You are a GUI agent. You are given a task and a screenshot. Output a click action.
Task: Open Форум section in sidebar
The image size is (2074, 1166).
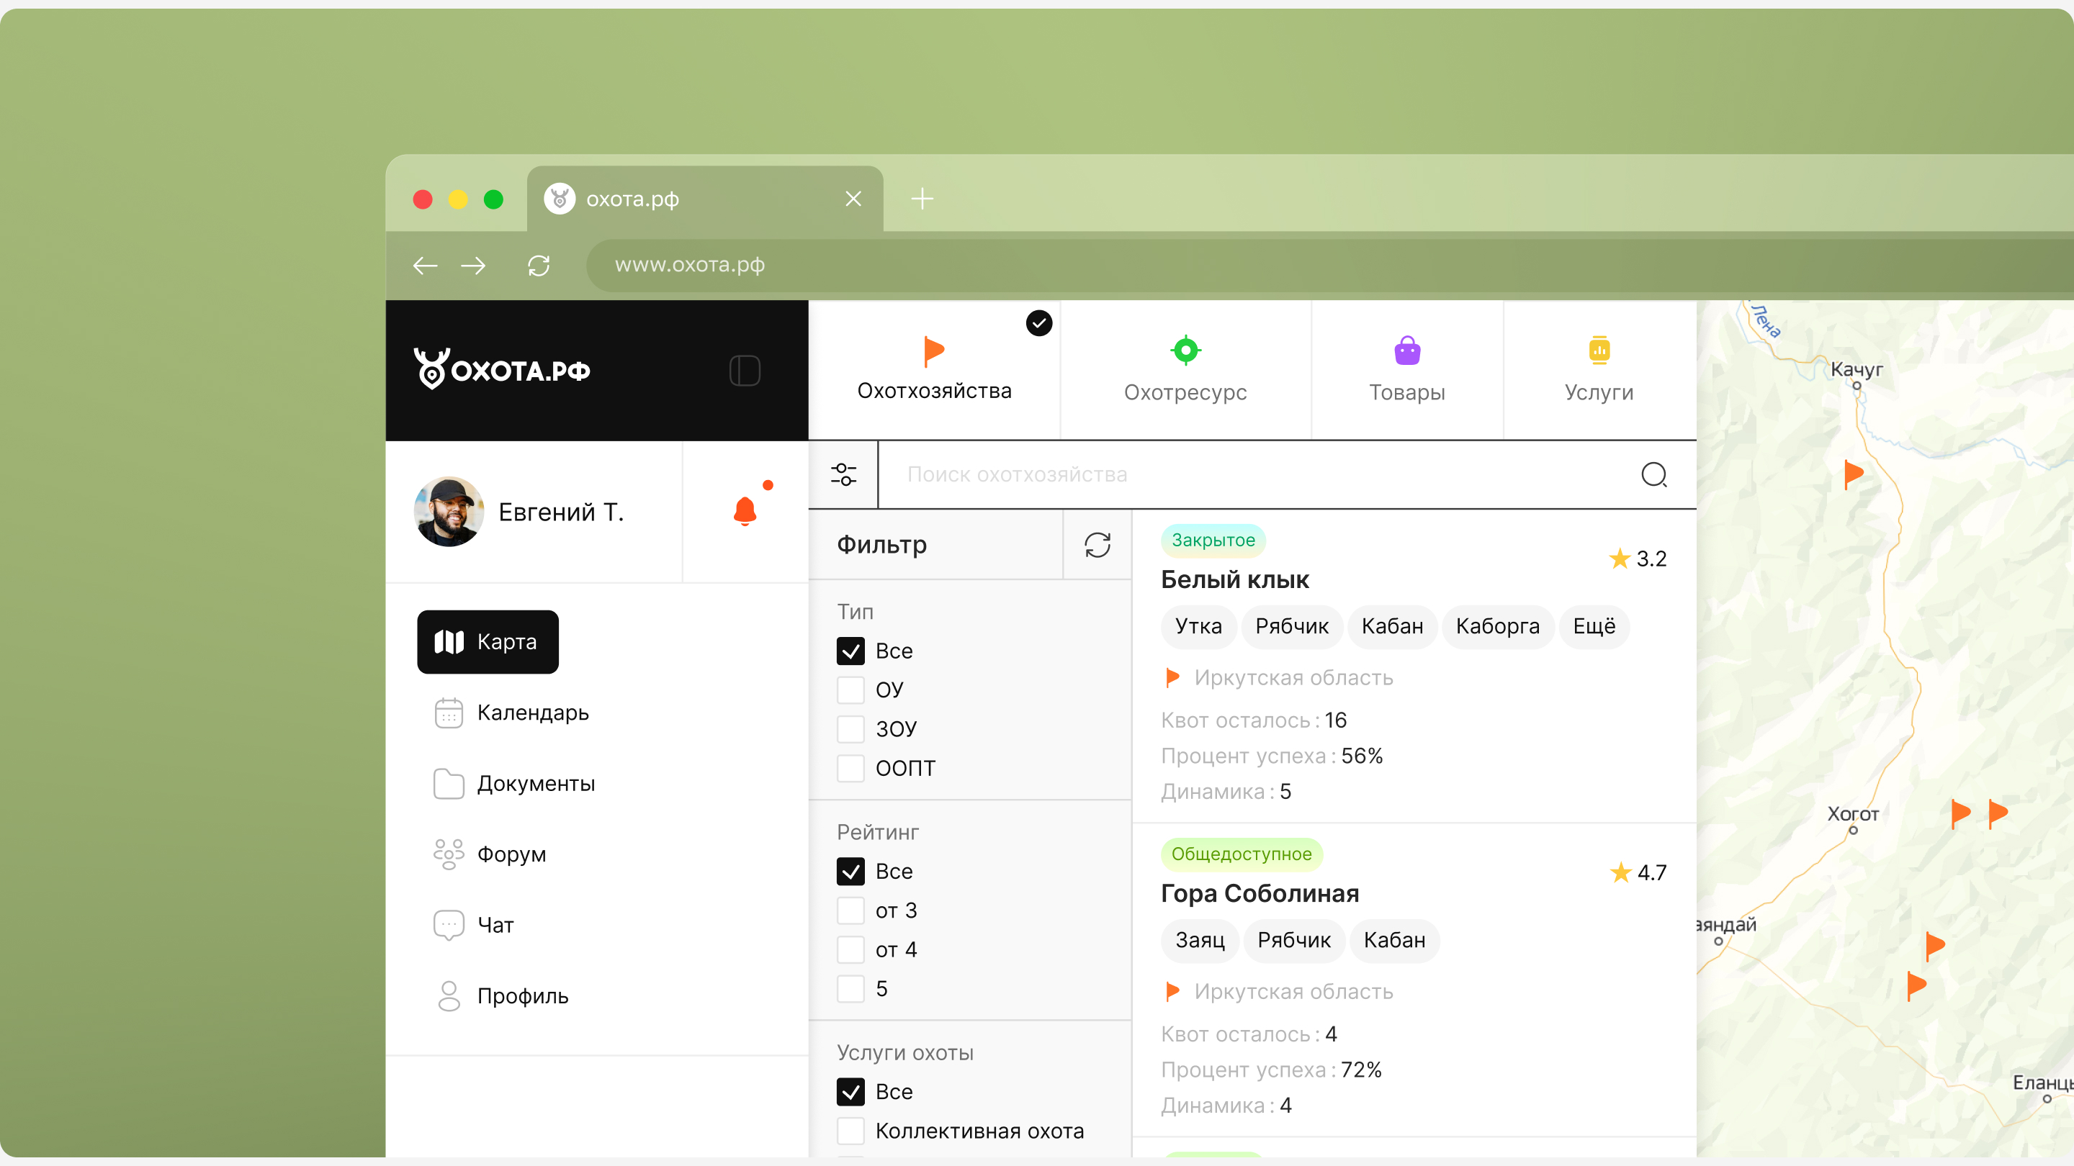(511, 854)
